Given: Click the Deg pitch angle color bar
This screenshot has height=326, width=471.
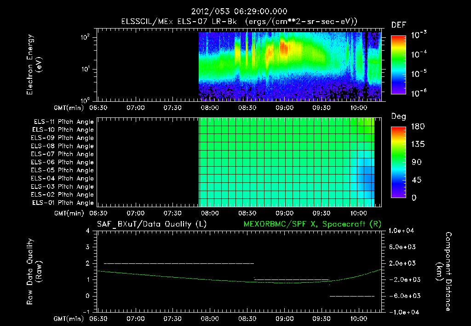Looking at the screenshot, I should 398,162.
